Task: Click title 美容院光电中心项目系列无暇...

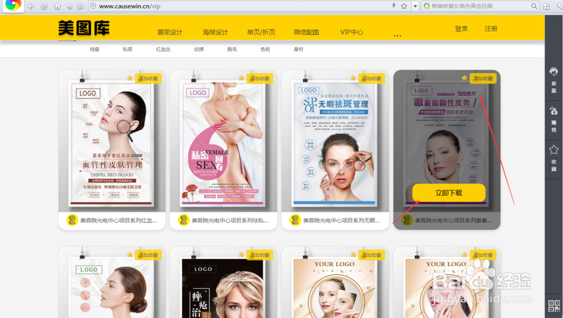Action: [x=342, y=221]
